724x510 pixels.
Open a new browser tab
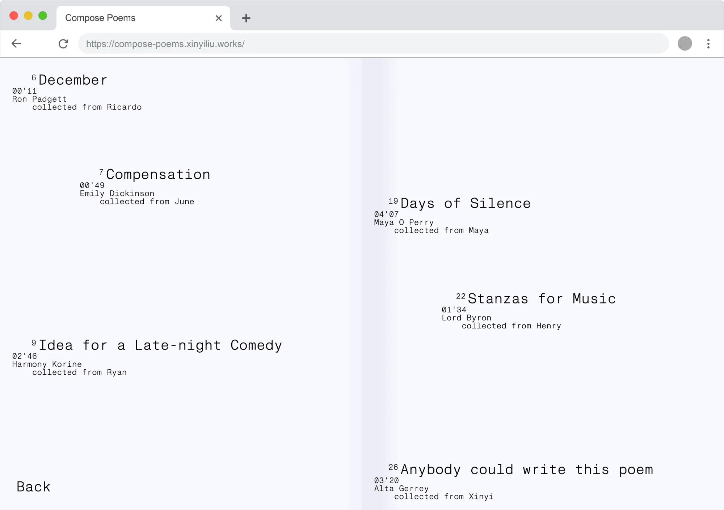246,18
